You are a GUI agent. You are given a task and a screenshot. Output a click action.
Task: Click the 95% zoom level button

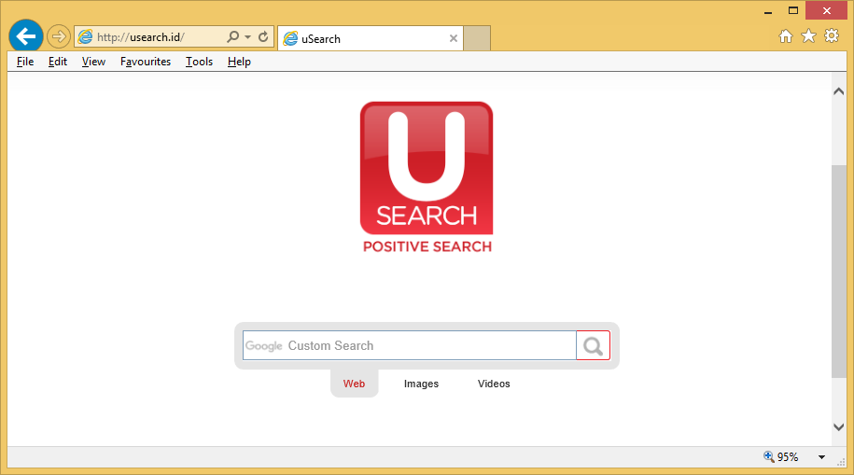(x=781, y=456)
